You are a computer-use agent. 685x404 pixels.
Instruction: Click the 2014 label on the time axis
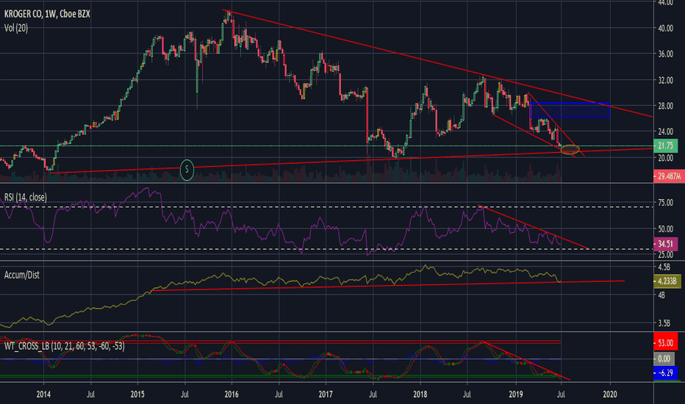point(43,394)
